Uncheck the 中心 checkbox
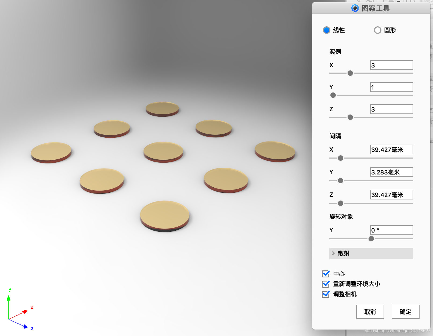 pos(326,274)
